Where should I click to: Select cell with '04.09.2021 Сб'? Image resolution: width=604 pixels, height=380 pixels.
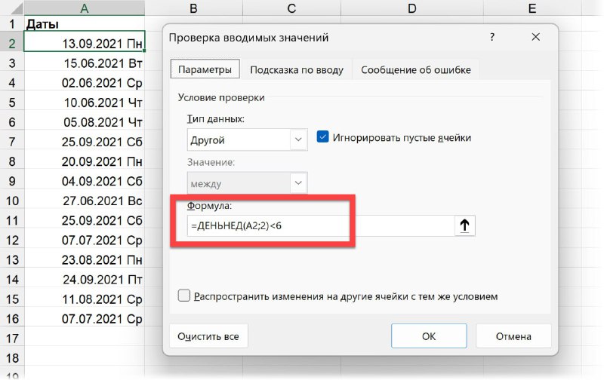point(85,181)
